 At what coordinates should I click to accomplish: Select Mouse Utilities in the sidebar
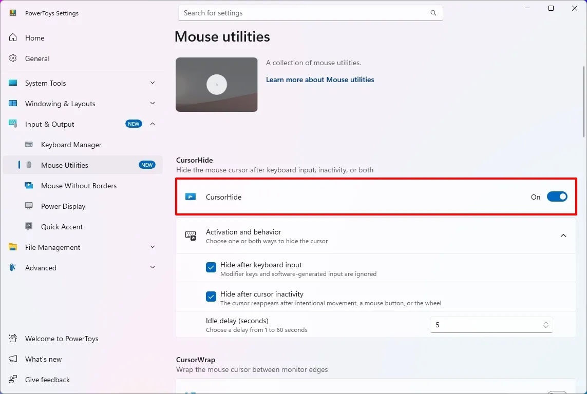click(x=83, y=165)
